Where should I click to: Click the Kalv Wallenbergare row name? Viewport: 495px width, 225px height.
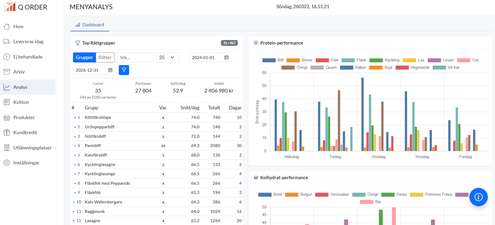coord(103,202)
